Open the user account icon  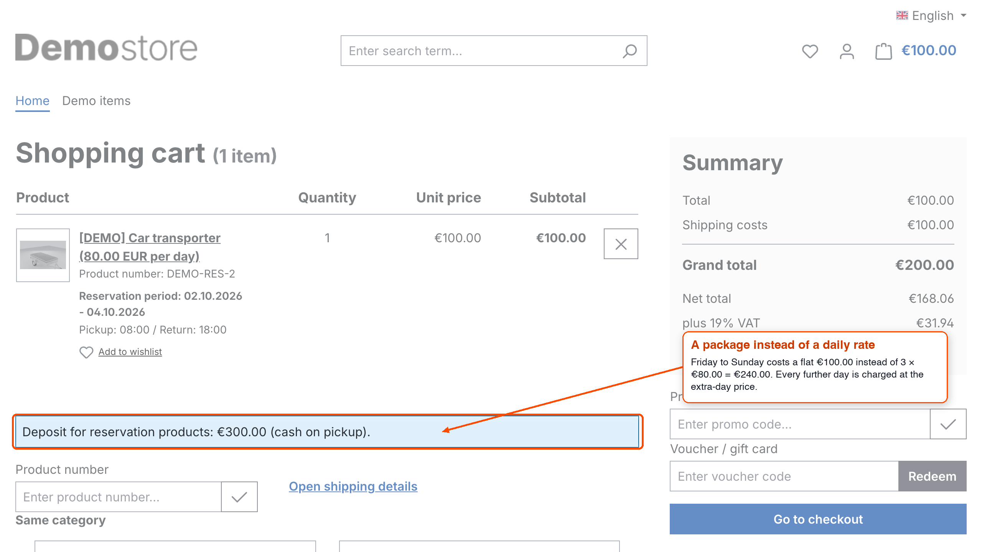(x=847, y=51)
